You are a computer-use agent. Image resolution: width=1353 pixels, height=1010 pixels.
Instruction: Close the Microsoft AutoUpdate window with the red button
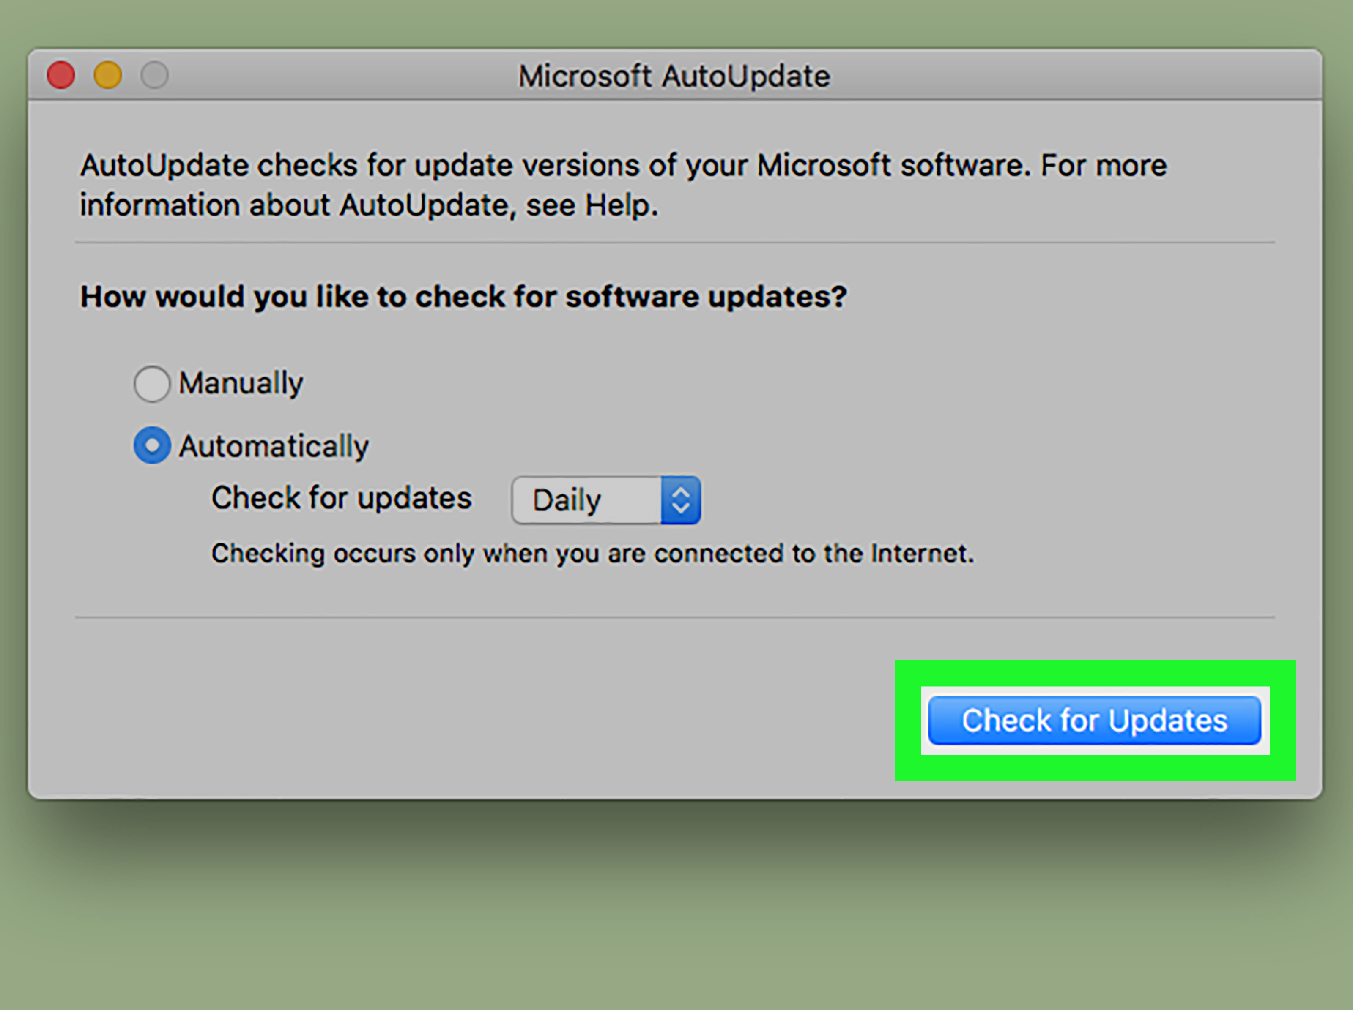[61, 75]
